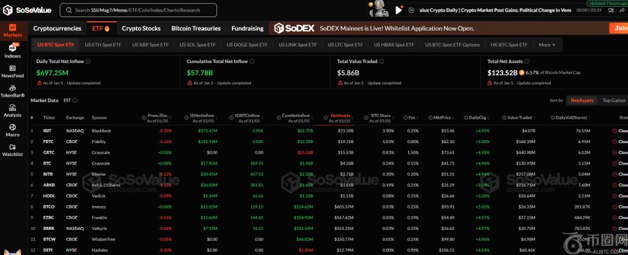Open the HK BTC Spot ETF sub-tab
The image size is (628, 255).
(509, 45)
